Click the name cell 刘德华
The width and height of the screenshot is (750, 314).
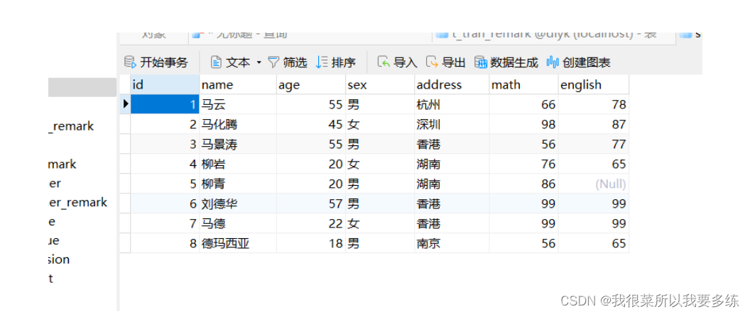[x=238, y=203]
